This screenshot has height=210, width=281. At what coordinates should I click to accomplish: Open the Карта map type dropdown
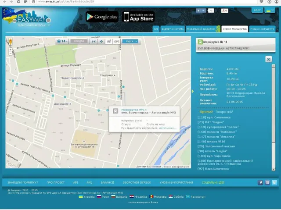[x=130, y=41]
